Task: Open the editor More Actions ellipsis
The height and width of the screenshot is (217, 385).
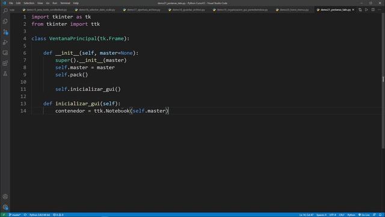Action: click(380, 10)
